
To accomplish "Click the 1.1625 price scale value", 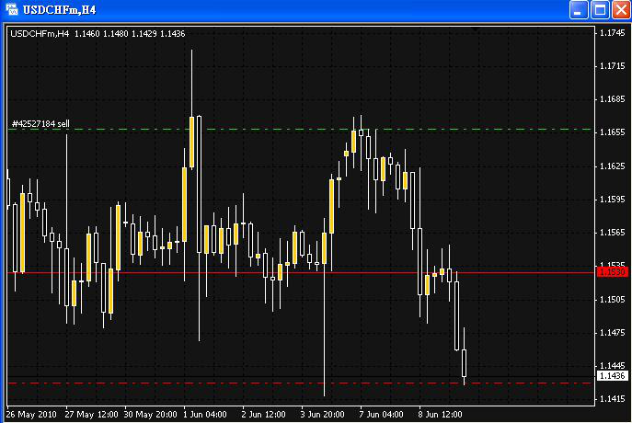I will coord(613,166).
